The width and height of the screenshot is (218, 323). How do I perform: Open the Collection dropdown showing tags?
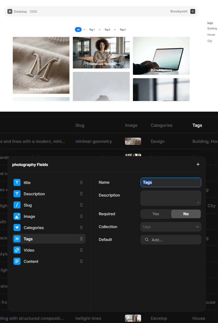coord(171,227)
